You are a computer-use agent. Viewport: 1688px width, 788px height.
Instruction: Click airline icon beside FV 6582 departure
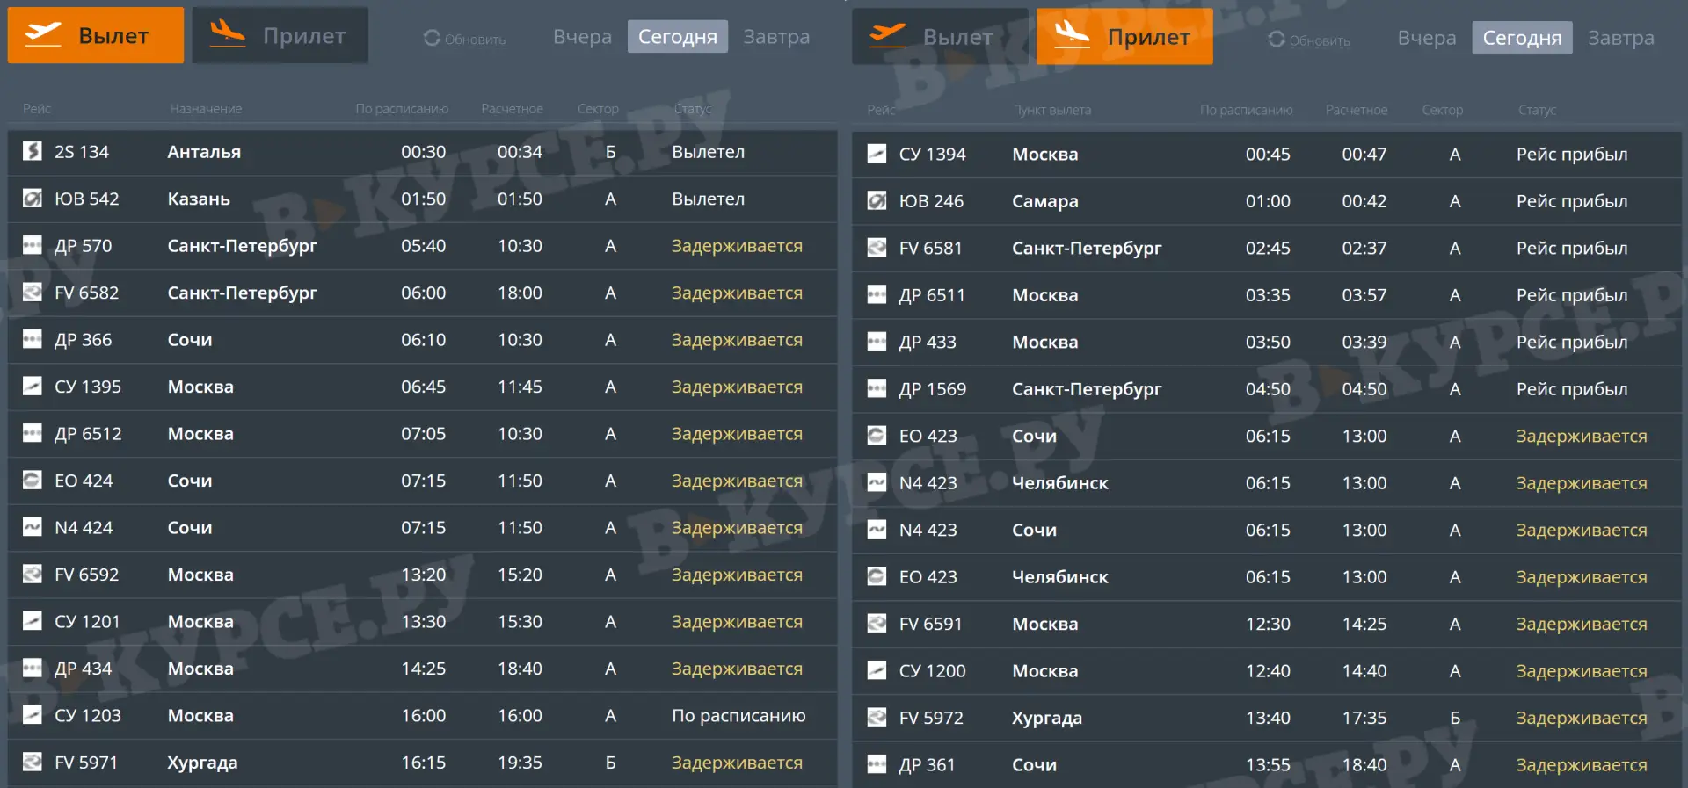pyautogui.click(x=33, y=293)
